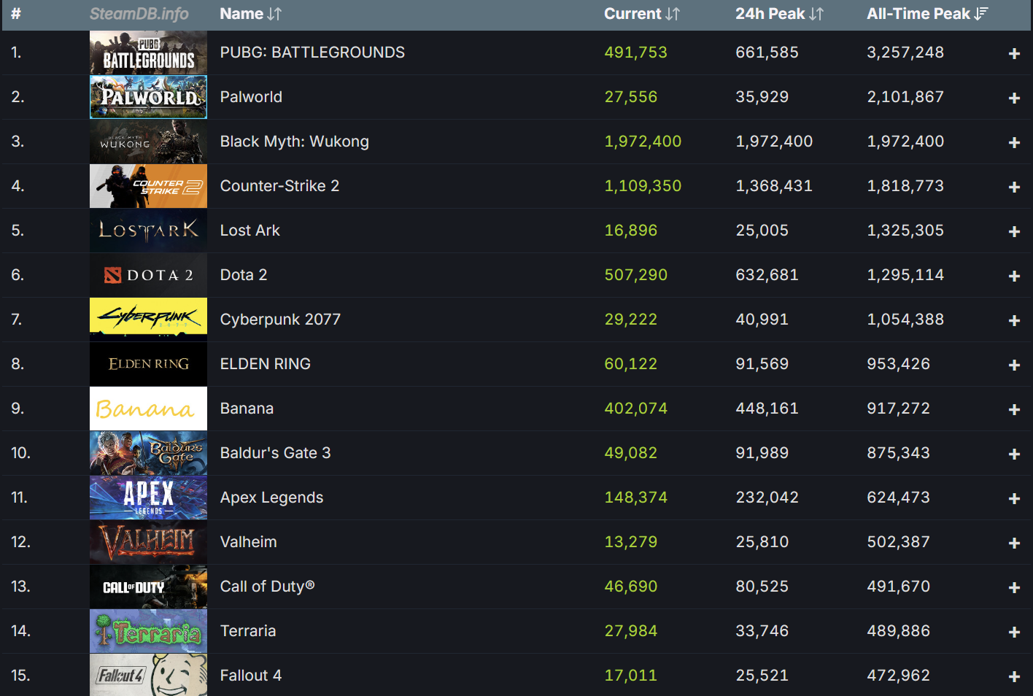Expand the PUBG: BATTLEGROUNDS row plus icon
This screenshot has width=1033, height=696.
(x=1014, y=53)
